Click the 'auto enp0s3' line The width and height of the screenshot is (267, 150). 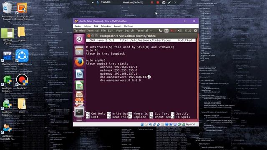click(x=96, y=60)
